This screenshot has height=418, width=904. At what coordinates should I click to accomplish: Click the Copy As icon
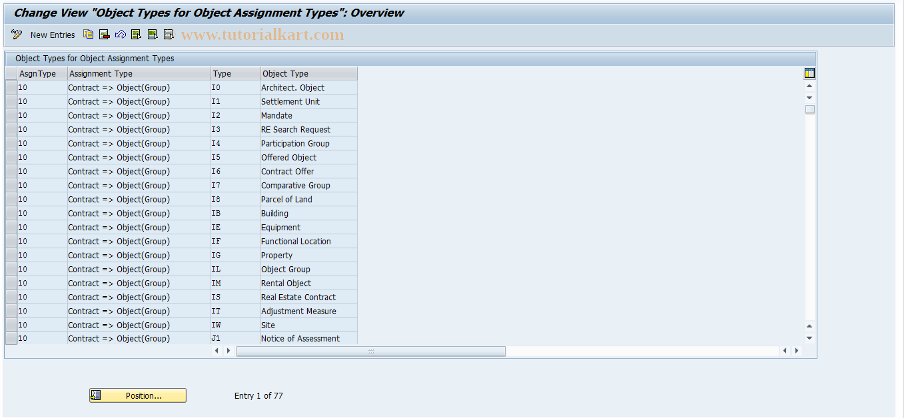pyautogui.click(x=89, y=35)
